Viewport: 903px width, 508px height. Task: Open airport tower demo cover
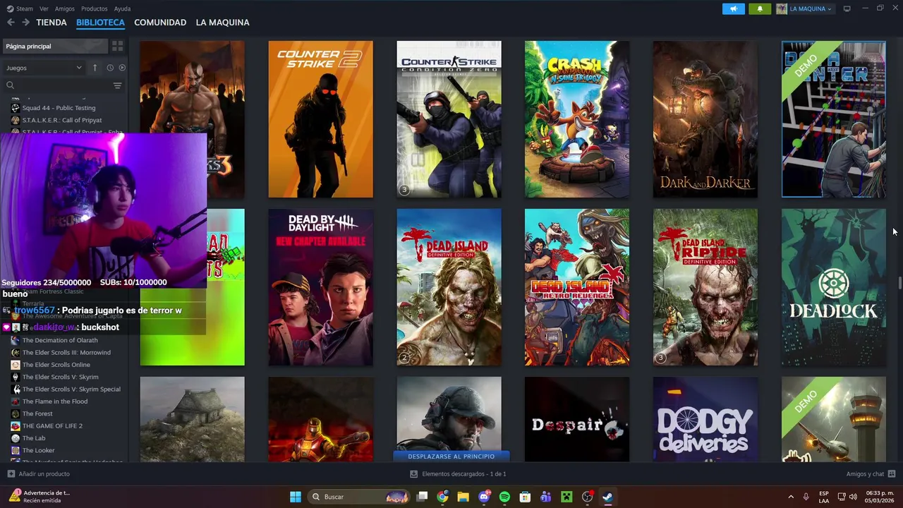pos(833,419)
